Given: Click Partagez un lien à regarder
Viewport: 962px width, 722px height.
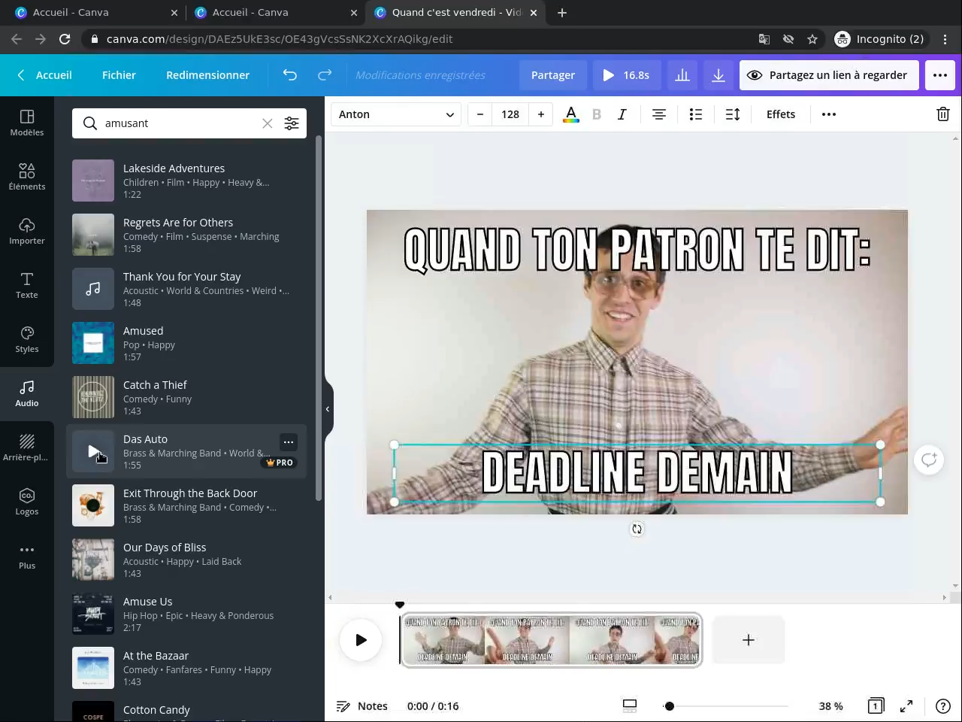Looking at the screenshot, I should 829,75.
